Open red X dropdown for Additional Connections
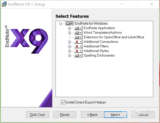This screenshot has width=160, height=123. click(78, 42)
